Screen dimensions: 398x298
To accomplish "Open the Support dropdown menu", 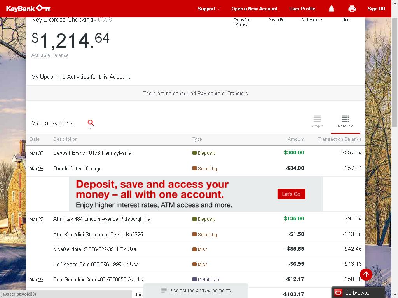I will (209, 9).
